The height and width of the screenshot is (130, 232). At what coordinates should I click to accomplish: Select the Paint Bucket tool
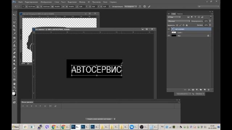(x=14, y=57)
